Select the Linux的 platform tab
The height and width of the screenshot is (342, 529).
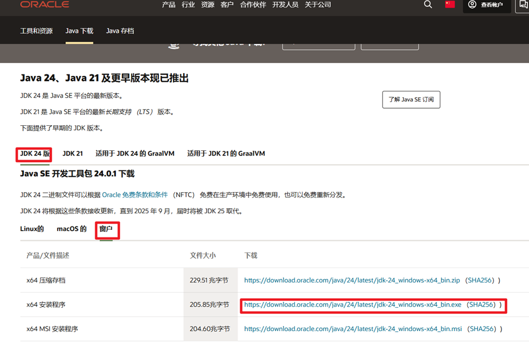31,229
